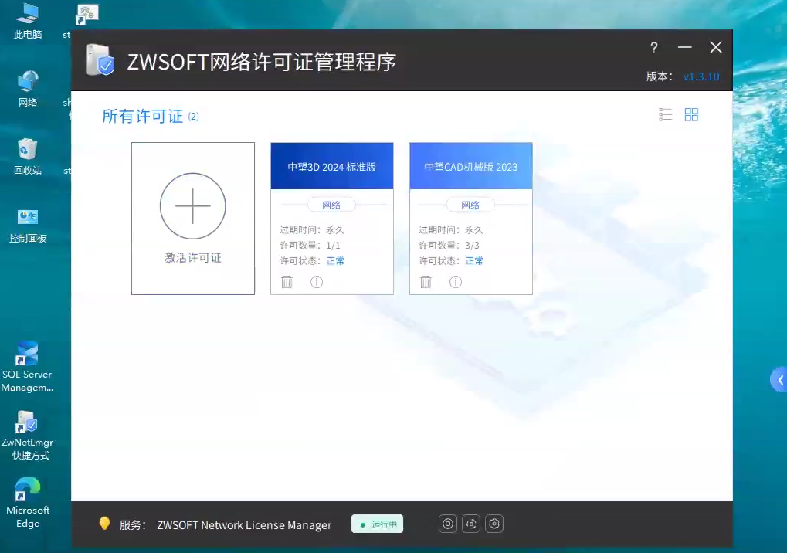Click license count 1/1
787x553 pixels.
pos(334,246)
